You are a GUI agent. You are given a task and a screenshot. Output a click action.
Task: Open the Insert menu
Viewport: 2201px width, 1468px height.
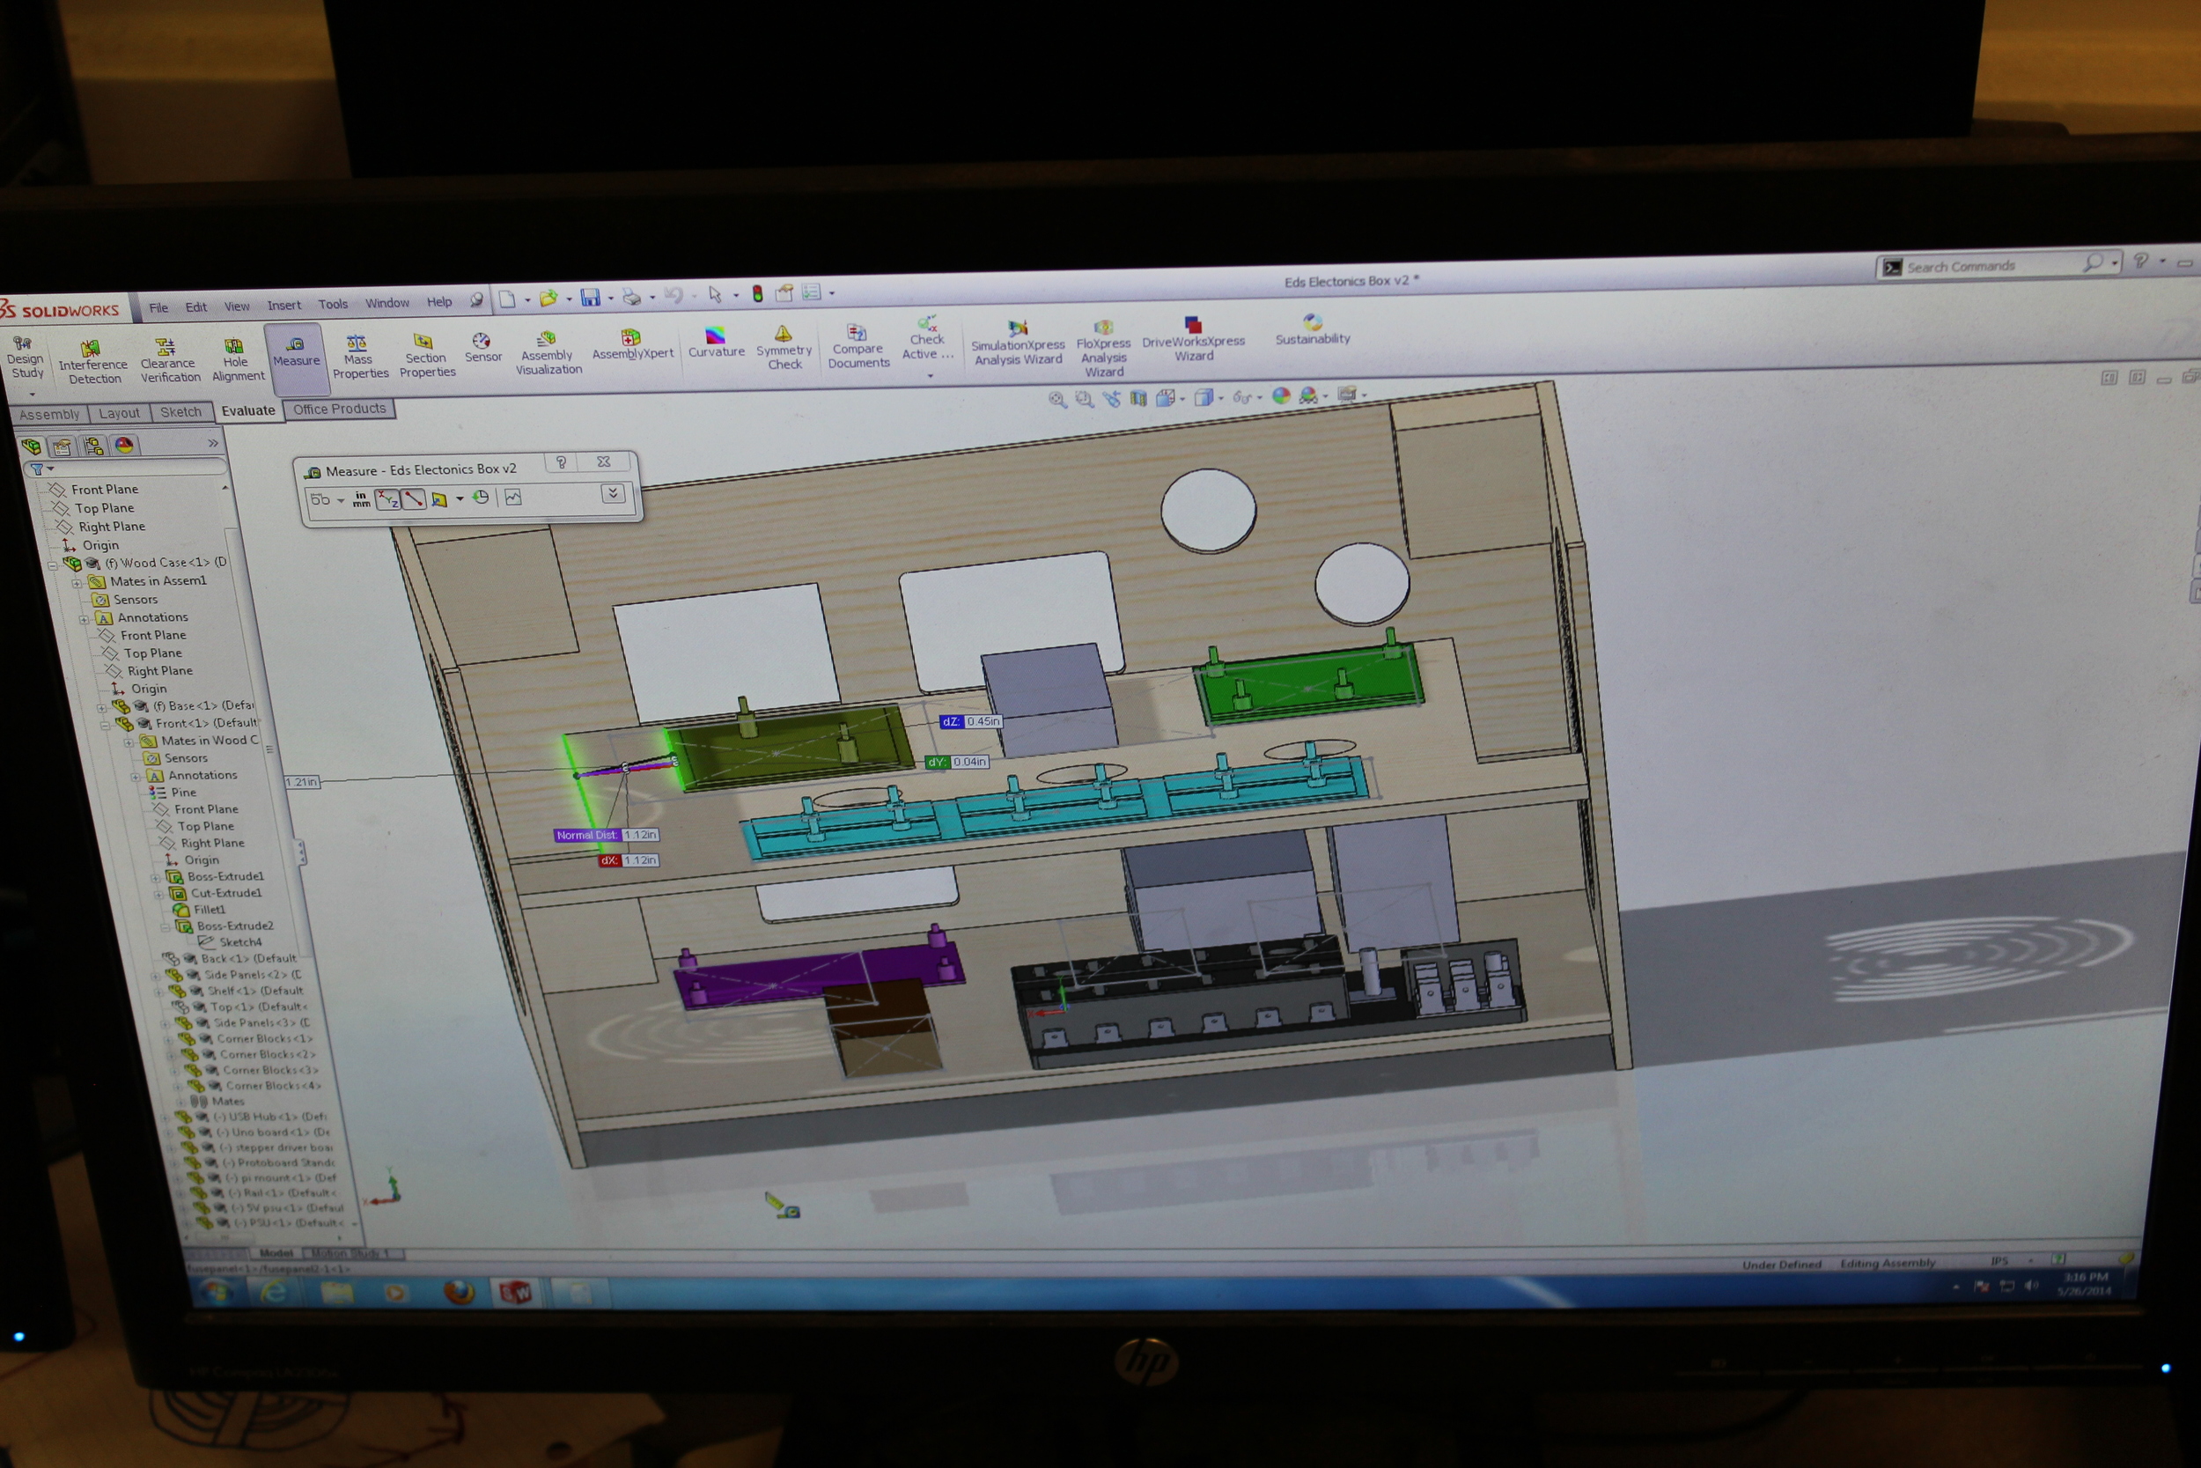pyautogui.click(x=283, y=306)
